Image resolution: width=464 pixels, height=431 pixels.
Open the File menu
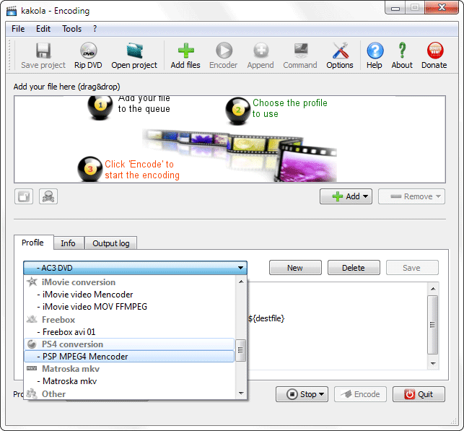coord(18,29)
